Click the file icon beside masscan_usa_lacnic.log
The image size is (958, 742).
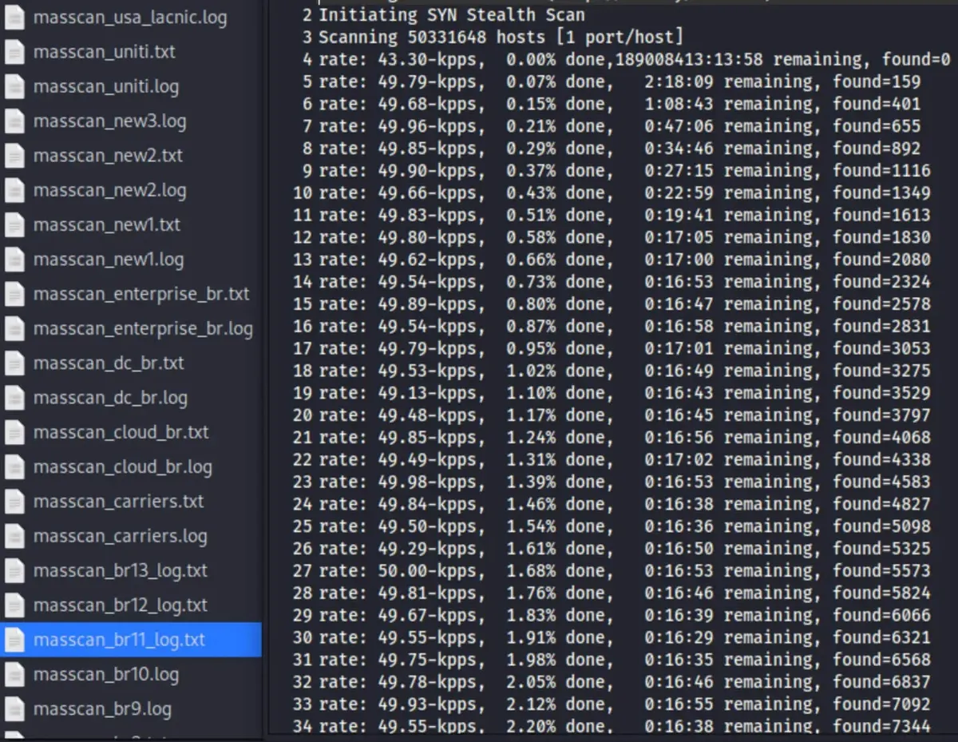[15, 18]
